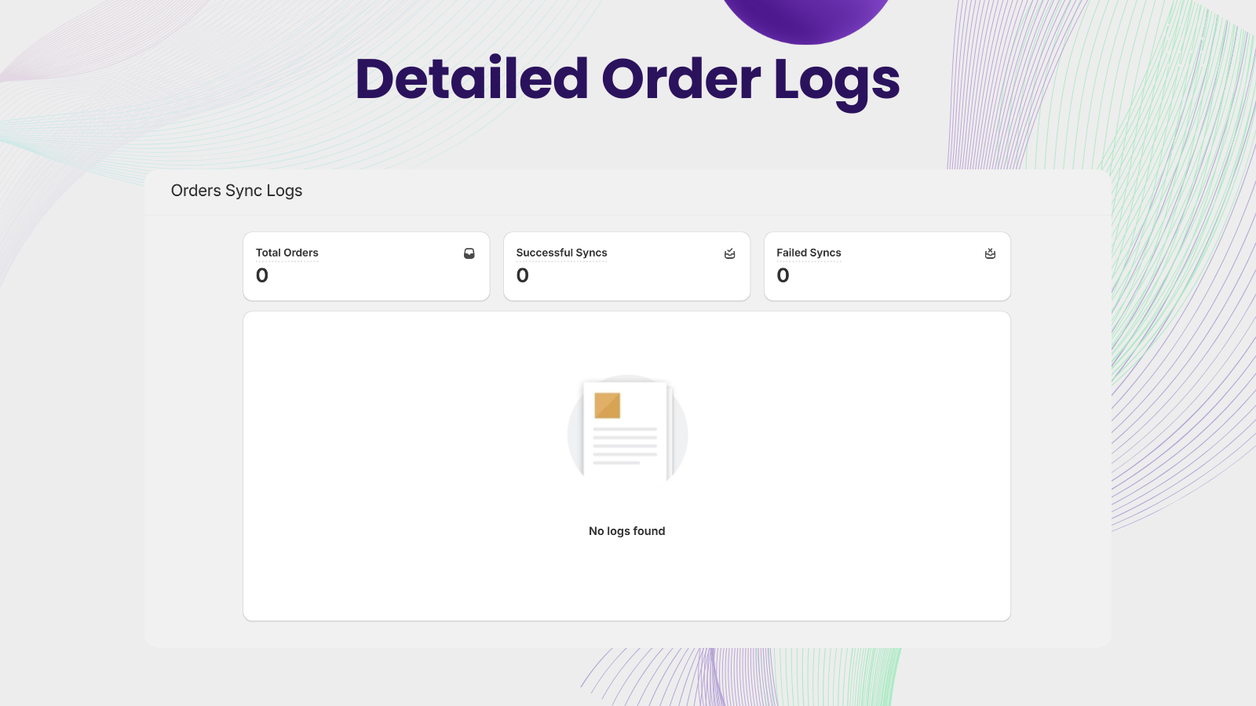Click the inbox icon in Total Orders card
This screenshot has height=706, width=1256.
click(x=469, y=253)
